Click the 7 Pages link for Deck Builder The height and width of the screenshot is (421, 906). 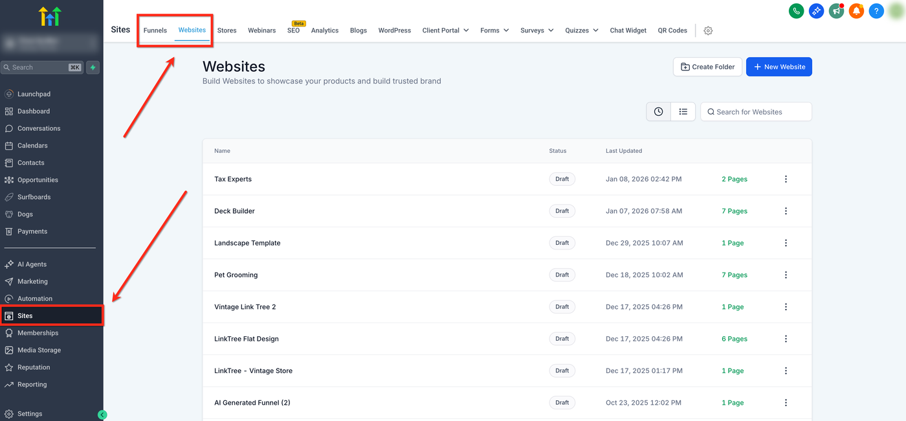tap(734, 211)
